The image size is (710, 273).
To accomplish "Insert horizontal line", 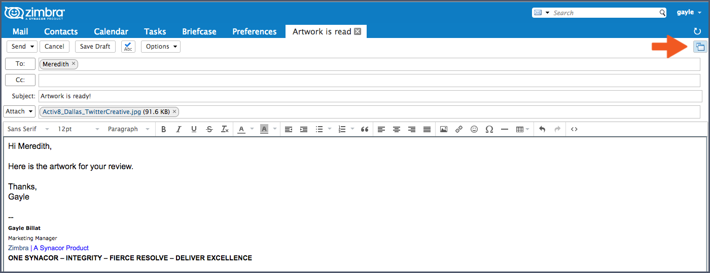I will pyautogui.click(x=505, y=129).
